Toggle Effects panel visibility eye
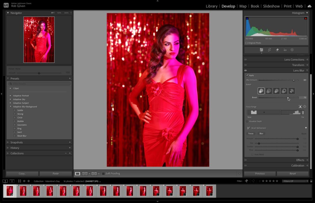The image size is (315, 203). coord(245,160)
